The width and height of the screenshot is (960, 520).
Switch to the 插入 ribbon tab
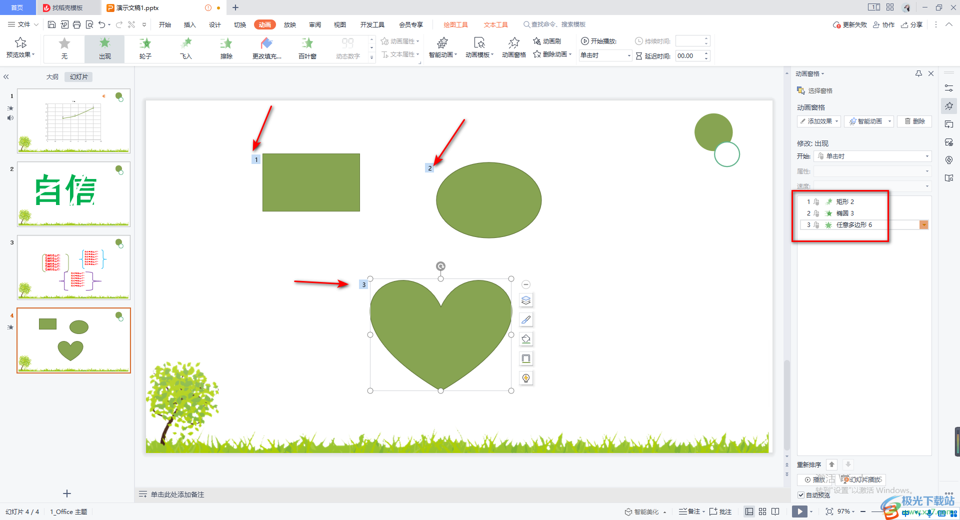coord(190,24)
